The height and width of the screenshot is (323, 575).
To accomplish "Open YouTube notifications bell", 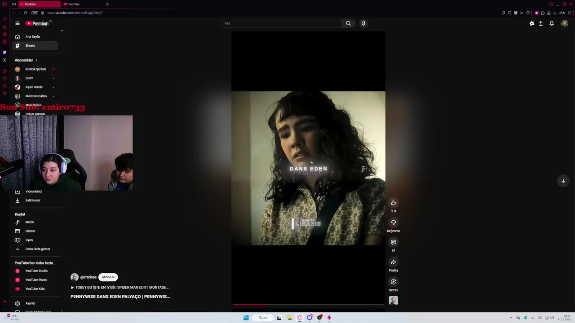I will click(552, 23).
